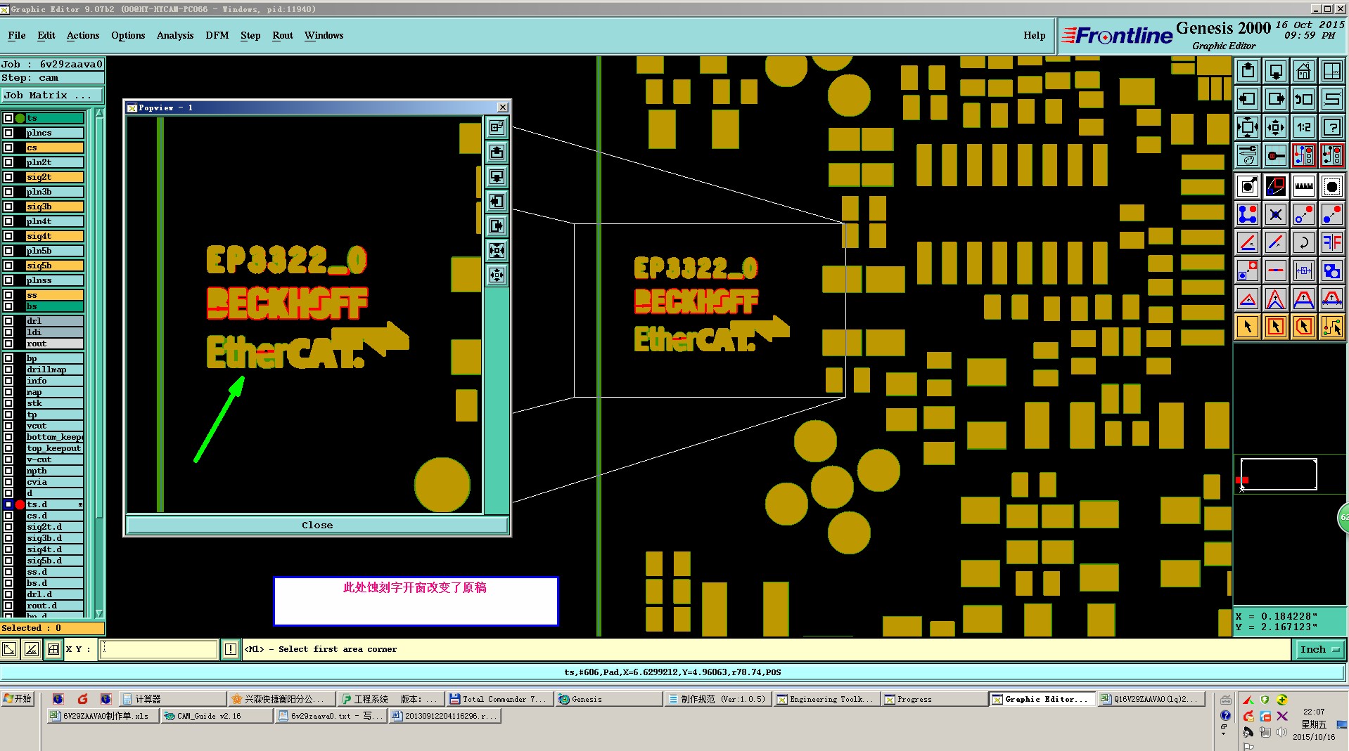Viewport: 1349px width, 751px height.
Task: Select the rotate arc arrow tool
Action: 1304,242
